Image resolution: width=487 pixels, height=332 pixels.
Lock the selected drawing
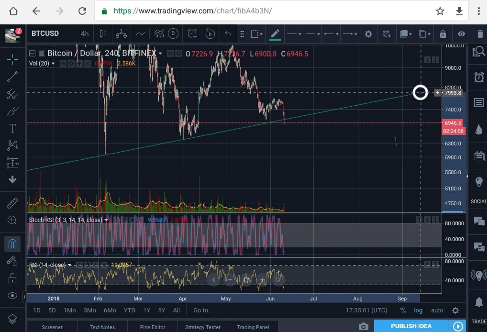click(443, 33)
